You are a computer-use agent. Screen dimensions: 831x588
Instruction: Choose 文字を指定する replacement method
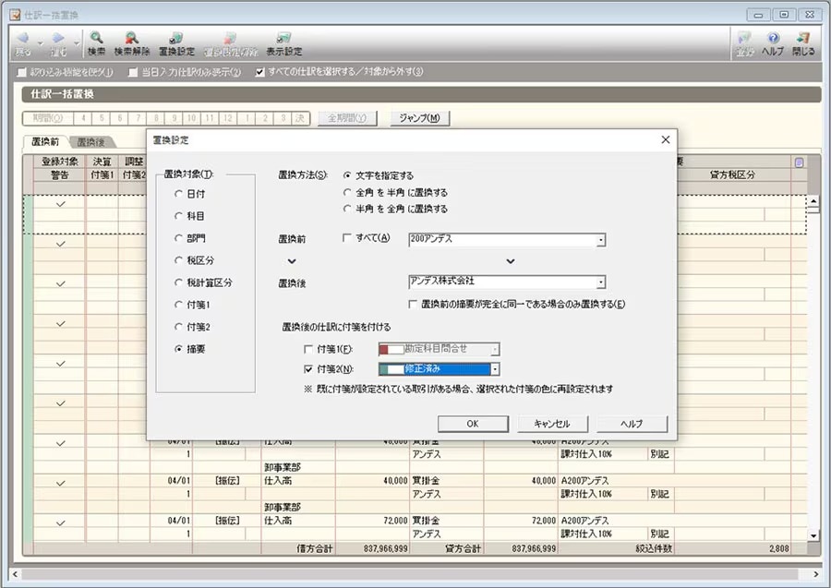(347, 174)
